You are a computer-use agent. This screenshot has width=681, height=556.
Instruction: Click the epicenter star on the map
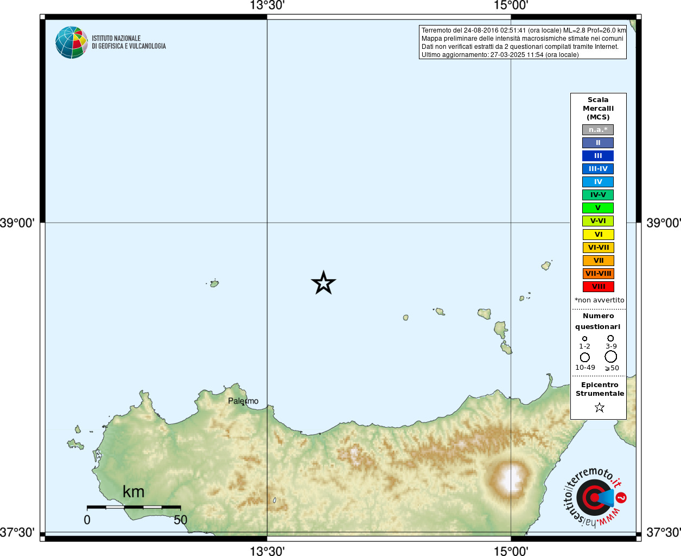[323, 283]
